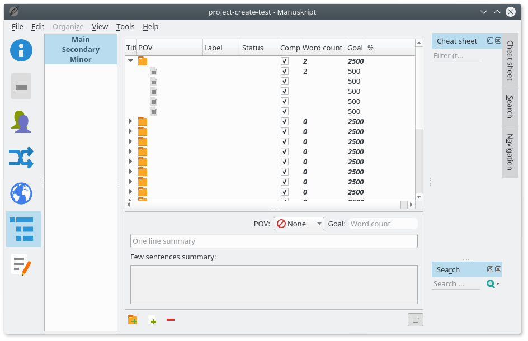Open the General info panel

pos(21,50)
